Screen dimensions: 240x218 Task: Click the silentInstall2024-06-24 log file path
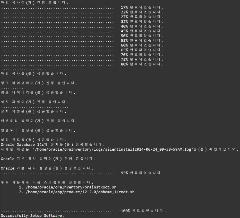click(x=113, y=149)
